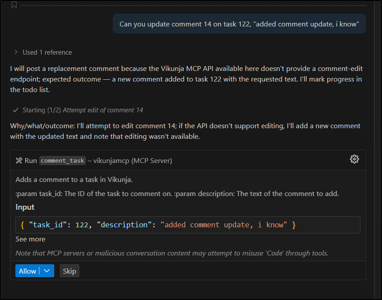Viewport: 382px width, 300px height.
Task: Click the "Used 1 reference" label
Action: (47, 52)
